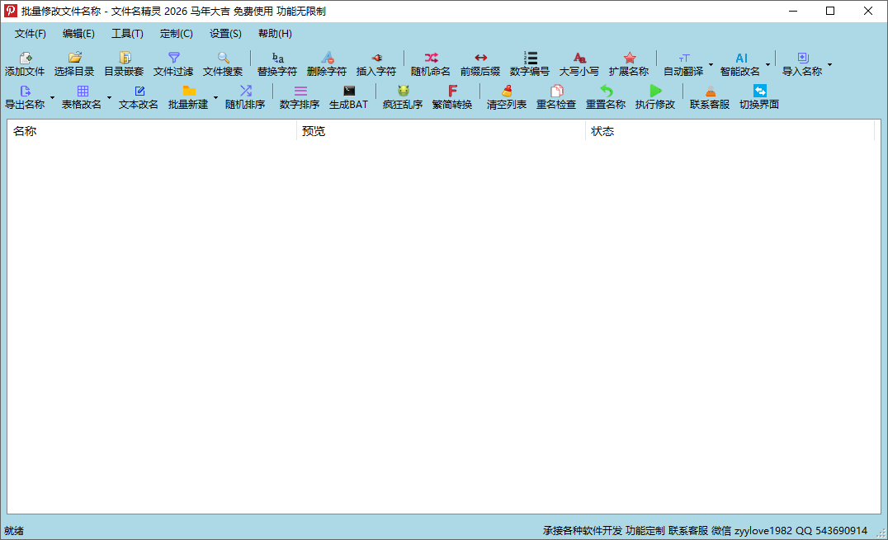
Task: Click the 随机命名 random naming icon
Action: tap(431, 58)
